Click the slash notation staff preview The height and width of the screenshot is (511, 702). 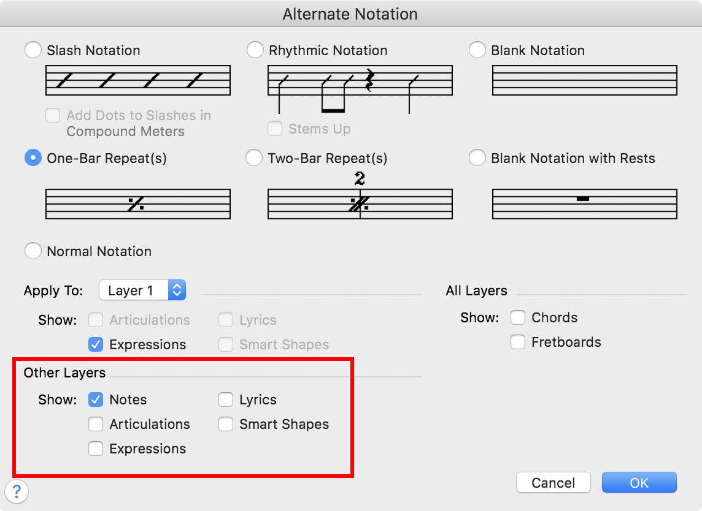pos(138,80)
